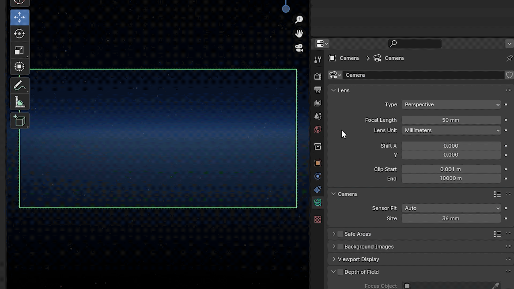Select the Scale tool
This screenshot has width=514, height=289.
click(20, 50)
